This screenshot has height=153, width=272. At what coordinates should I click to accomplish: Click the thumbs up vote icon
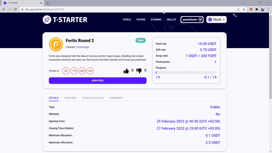click(126, 71)
